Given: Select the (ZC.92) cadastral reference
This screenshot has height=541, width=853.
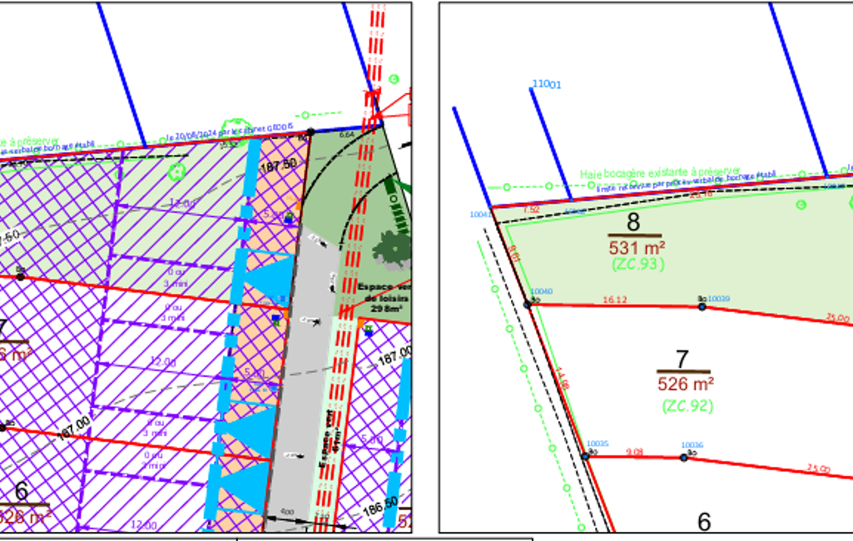Looking at the screenshot, I should [x=687, y=406].
